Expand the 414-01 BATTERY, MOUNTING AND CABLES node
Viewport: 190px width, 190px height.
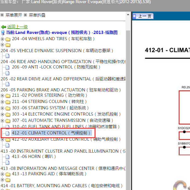2,180
